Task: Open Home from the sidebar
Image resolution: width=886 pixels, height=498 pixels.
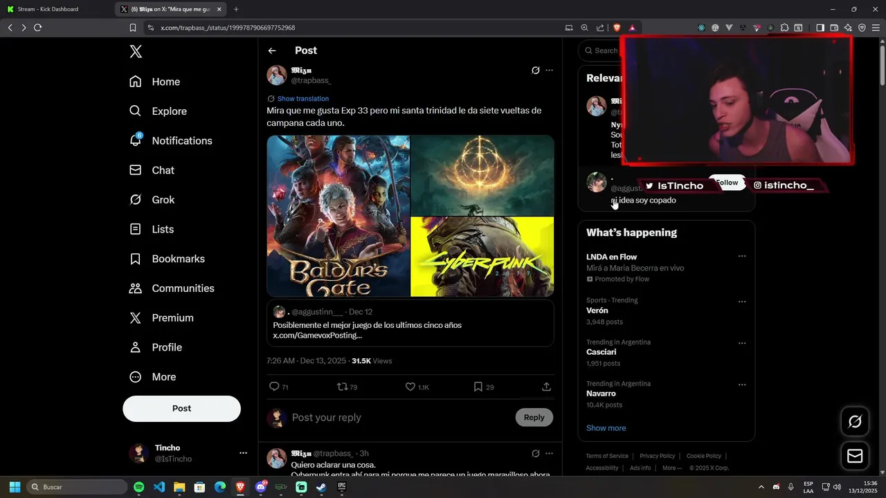Action: [154, 82]
